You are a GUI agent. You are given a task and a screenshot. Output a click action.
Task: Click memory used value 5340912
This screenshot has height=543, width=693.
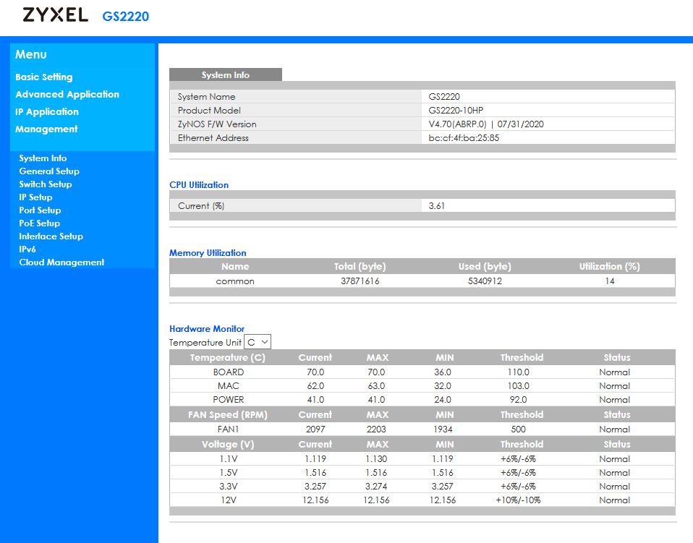pos(485,281)
